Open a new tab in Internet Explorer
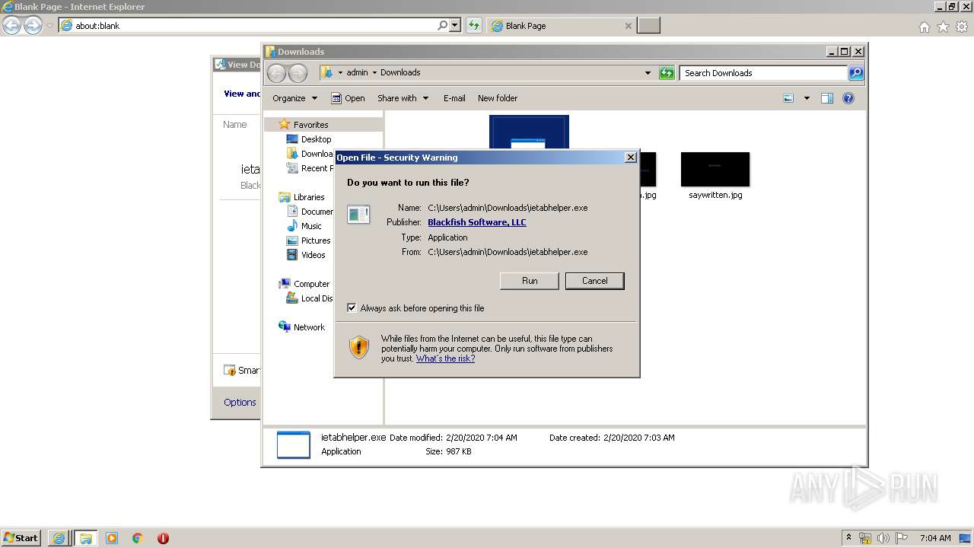974x548 pixels. [648, 25]
